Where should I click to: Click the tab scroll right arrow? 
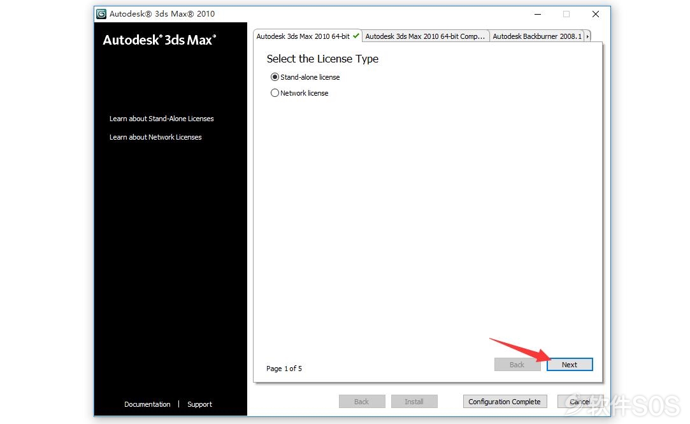(587, 36)
